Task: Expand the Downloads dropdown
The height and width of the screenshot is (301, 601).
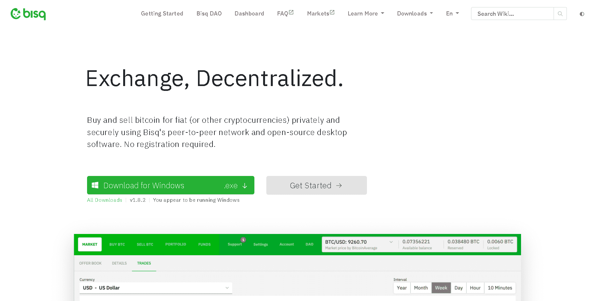Action: pos(415,14)
